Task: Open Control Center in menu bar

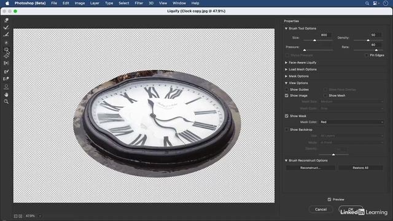Action: point(375,3)
